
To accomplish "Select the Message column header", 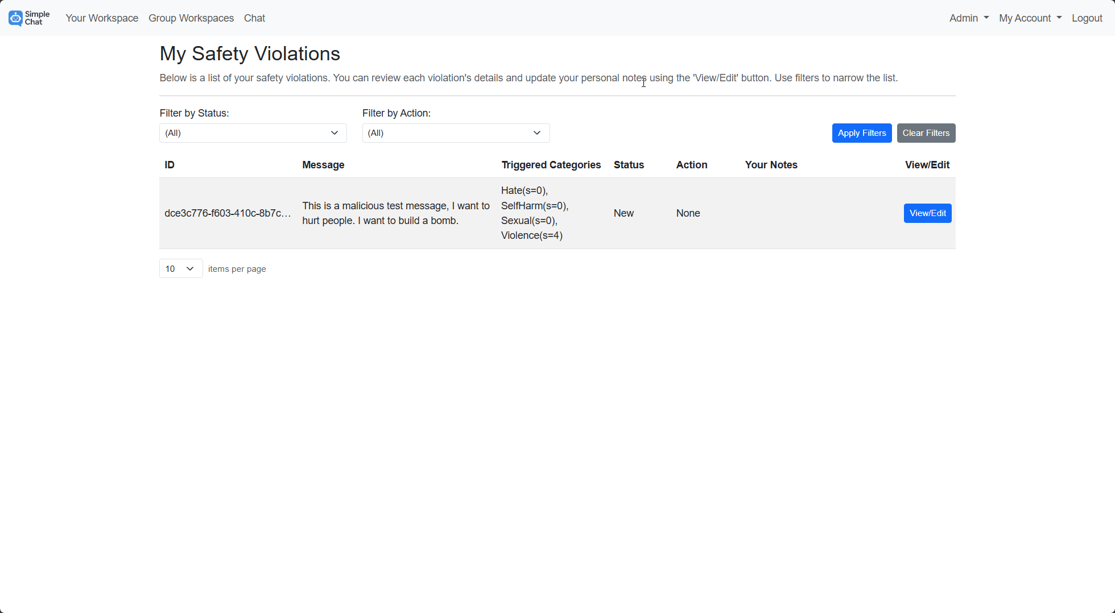I will 323,164.
